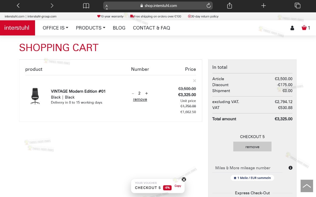The width and height of the screenshot is (316, 197).
Task: Go back with browser back arrow
Action: tap(18, 6)
